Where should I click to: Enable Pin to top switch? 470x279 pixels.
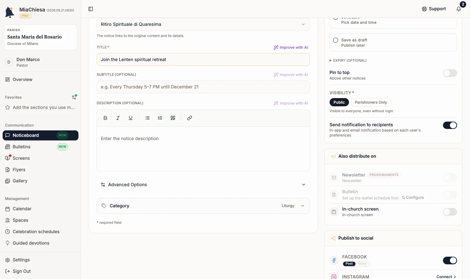tap(450, 73)
